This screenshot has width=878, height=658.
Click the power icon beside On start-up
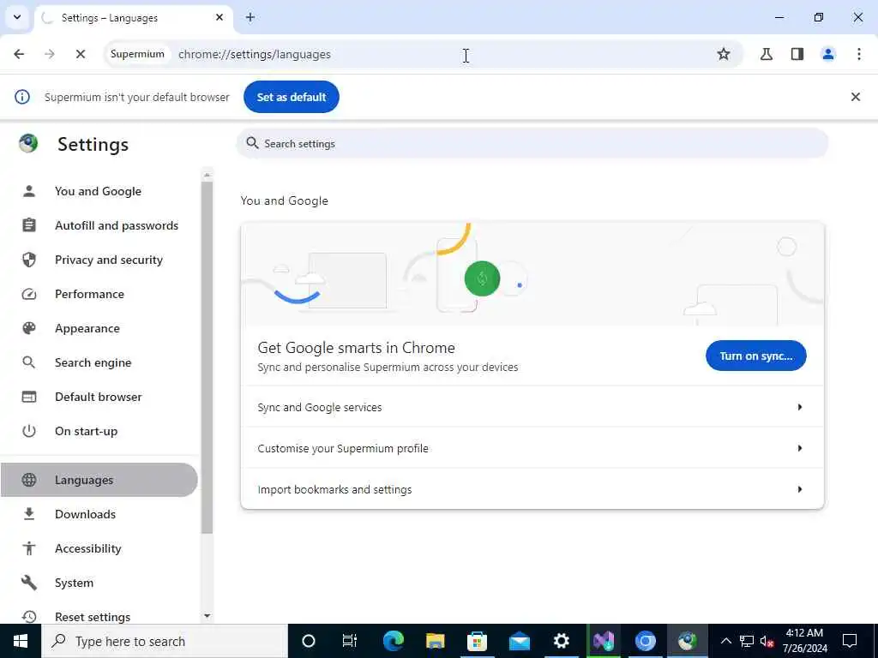pyautogui.click(x=29, y=432)
